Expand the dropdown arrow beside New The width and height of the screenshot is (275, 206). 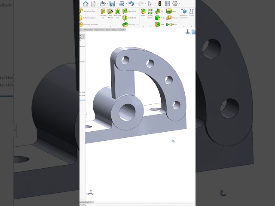(98, 4)
